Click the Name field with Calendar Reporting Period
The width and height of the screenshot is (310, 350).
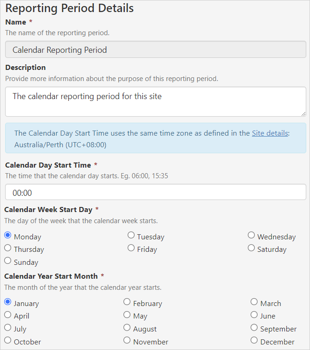155,50
